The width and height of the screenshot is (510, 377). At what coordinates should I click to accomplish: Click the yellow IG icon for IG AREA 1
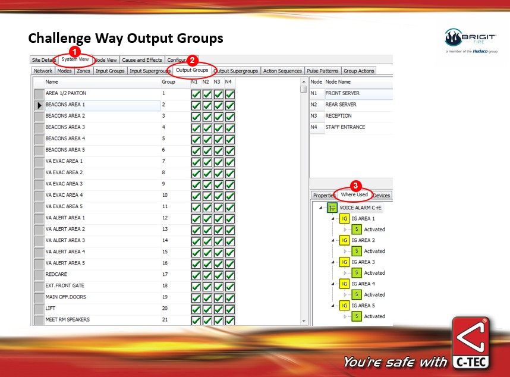coord(345,219)
